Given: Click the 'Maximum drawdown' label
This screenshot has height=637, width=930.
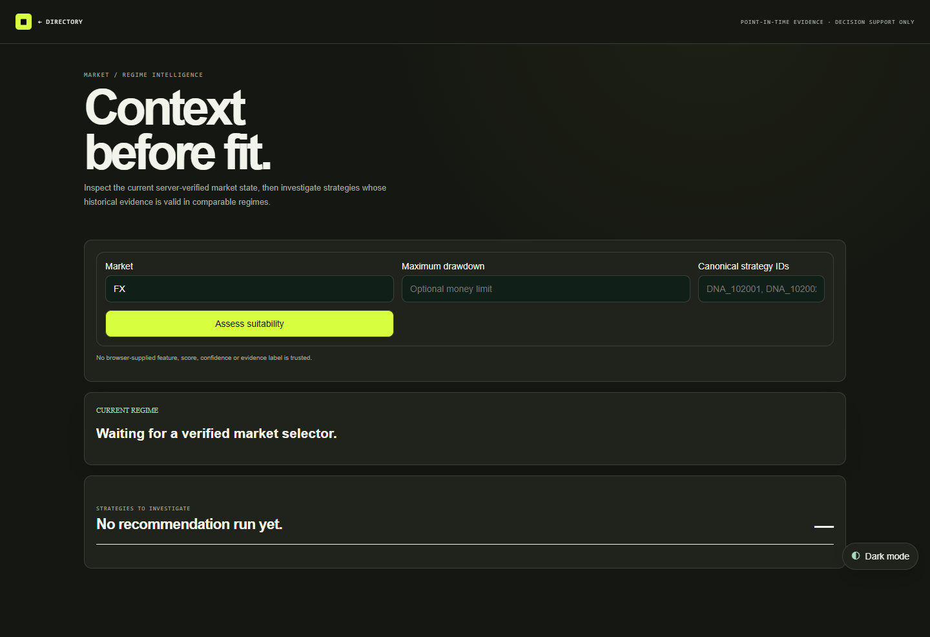Looking at the screenshot, I should click(443, 266).
